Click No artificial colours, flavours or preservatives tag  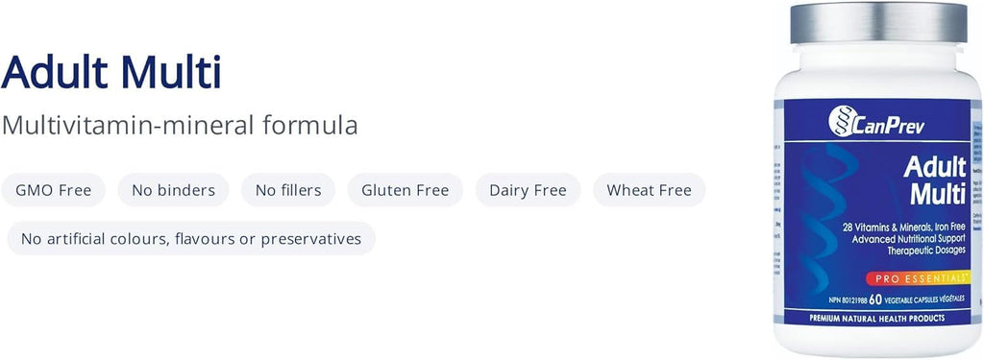[x=191, y=239]
